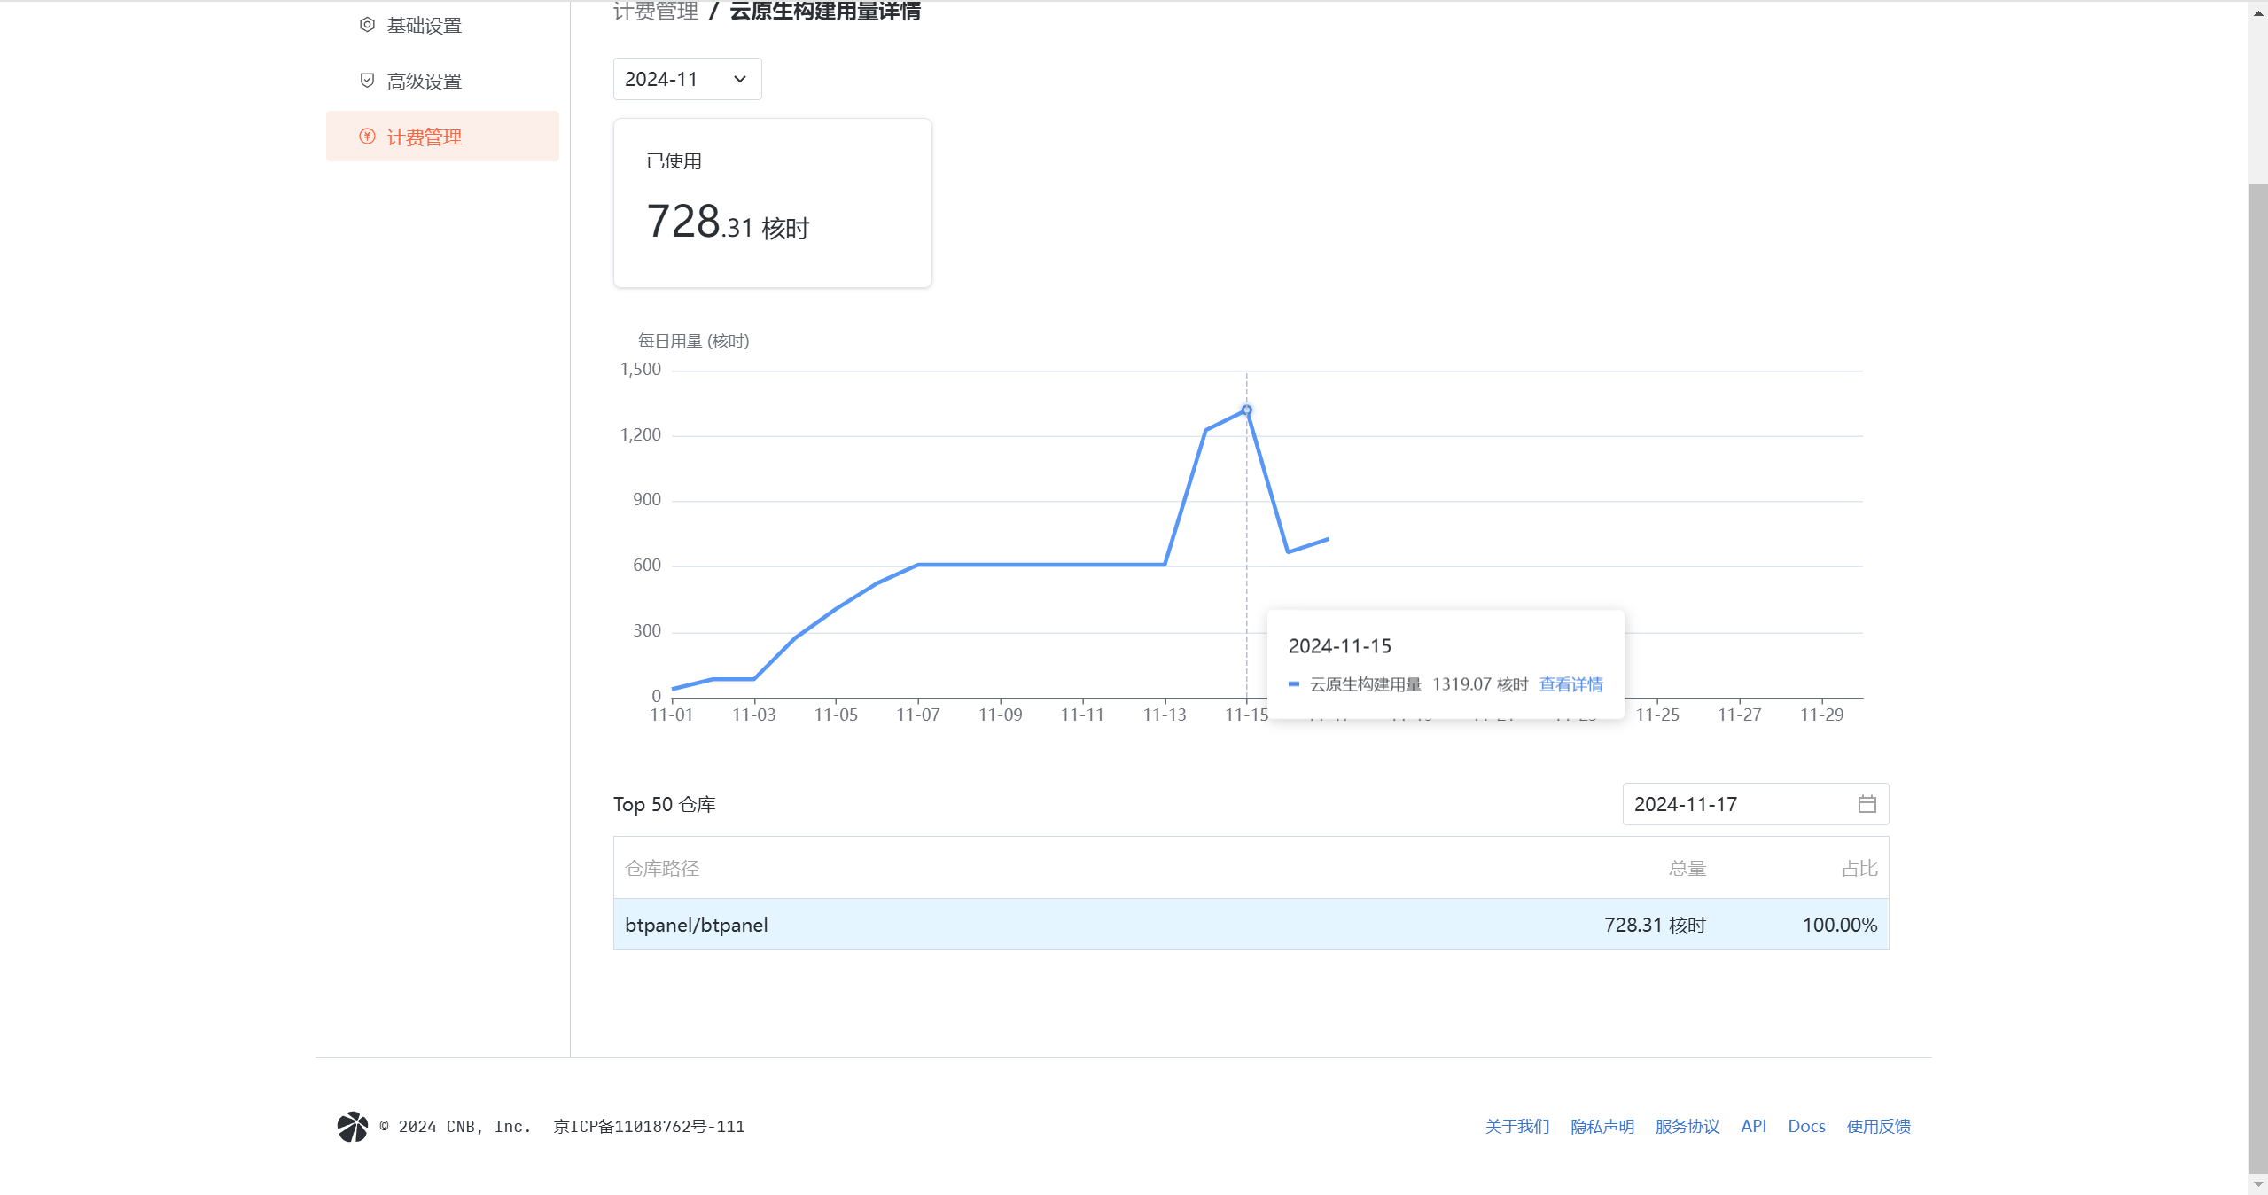Open the 高级设置 menu item

click(x=425, y=81)
